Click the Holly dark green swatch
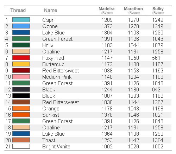 (21, 45)
